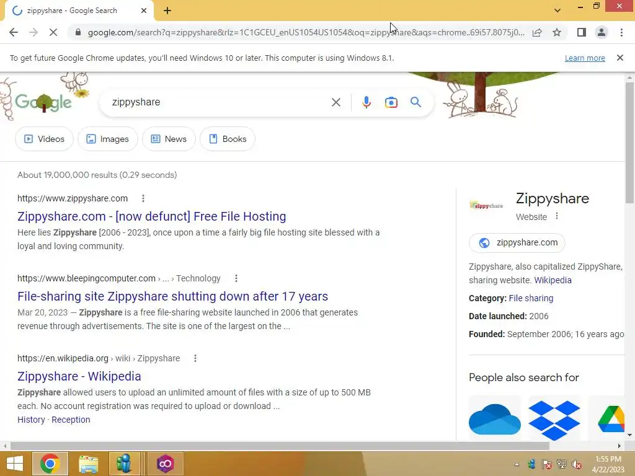Open the Chrome profile avatar icon

[602, 32]
